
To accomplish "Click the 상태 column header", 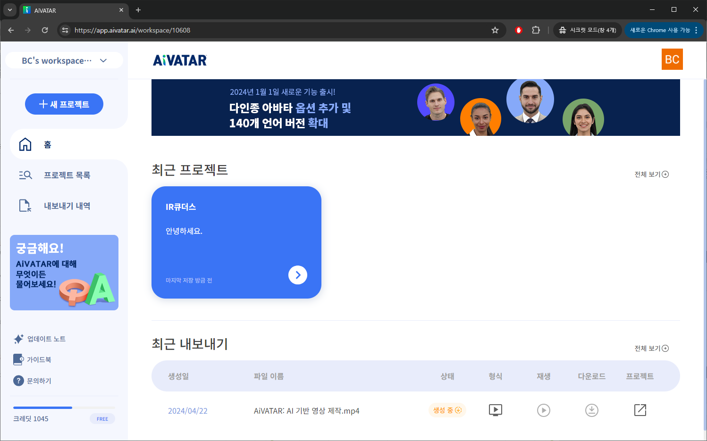I will (x=447, y=376).
